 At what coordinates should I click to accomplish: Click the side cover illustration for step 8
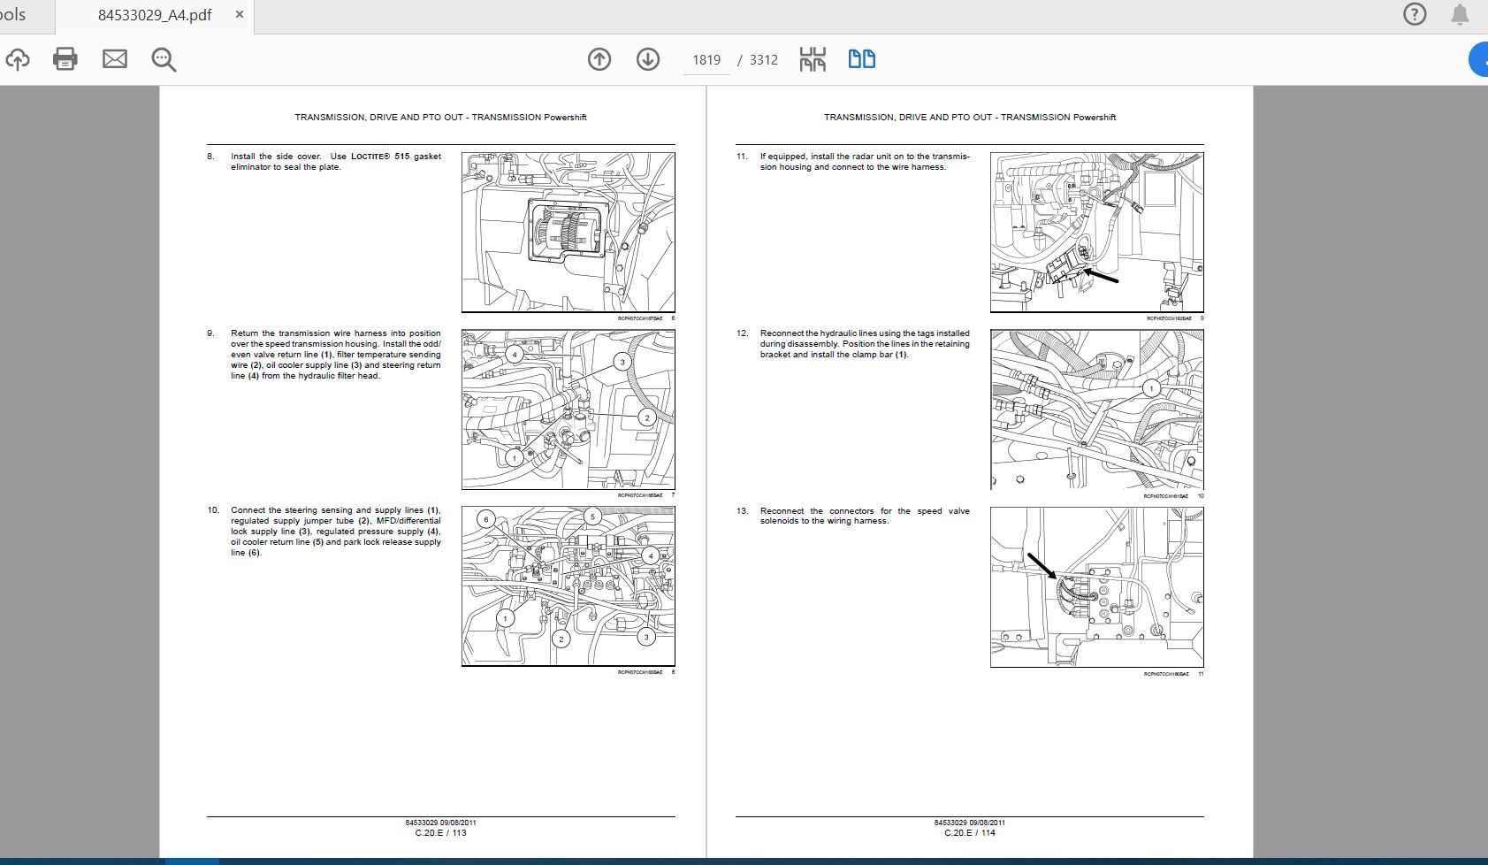pyautogui.click(x=568, y=232)
